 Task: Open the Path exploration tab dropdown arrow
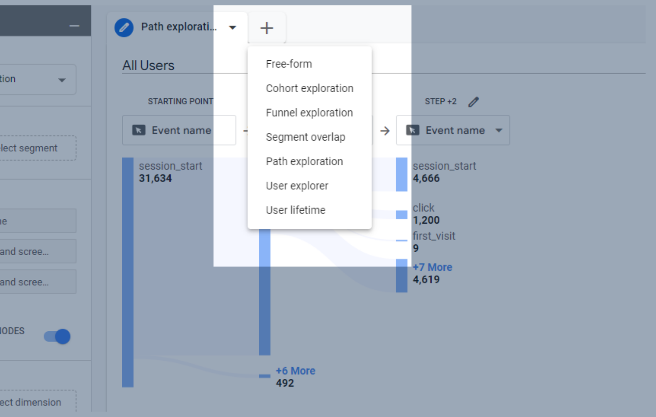point(232,27)
